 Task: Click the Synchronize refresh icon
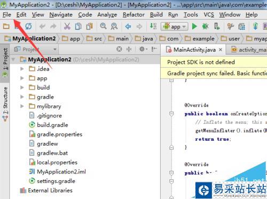[28, 27]
